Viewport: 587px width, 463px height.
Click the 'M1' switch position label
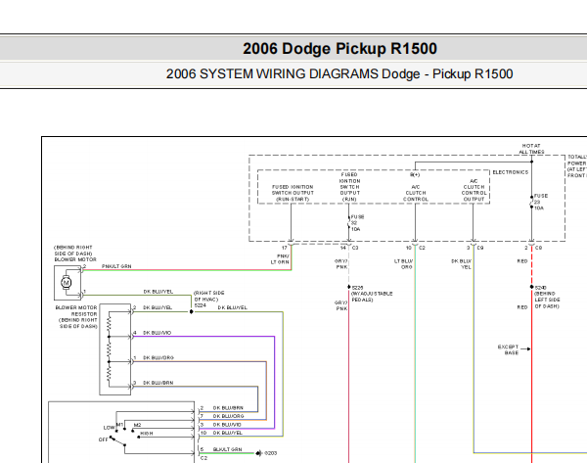click(x=119, y=425)
